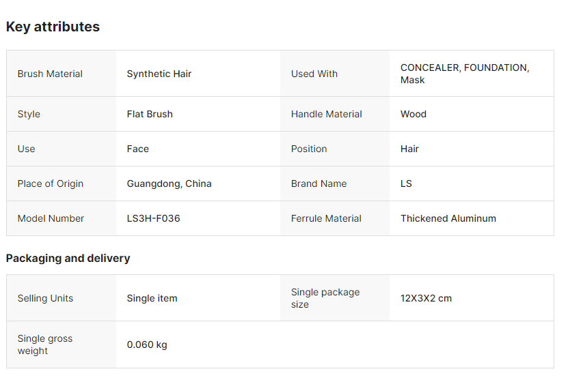The image size is (570, 380).
Task: Select the 0.060 kg gross weight value
Action: pyautogui.click(x=147, y=345)
